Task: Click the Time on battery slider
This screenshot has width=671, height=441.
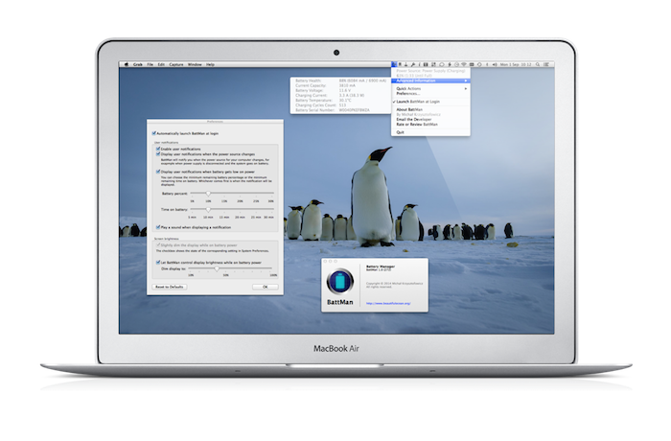Action: tap(232, 209)
